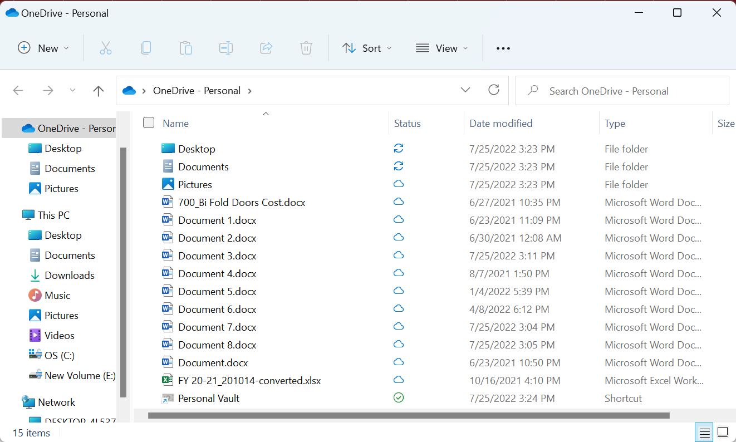Image resolution: width=736 pixels, height=442 pixels.
Task: Click the Rename icon in toolbar
Action: 226,48
